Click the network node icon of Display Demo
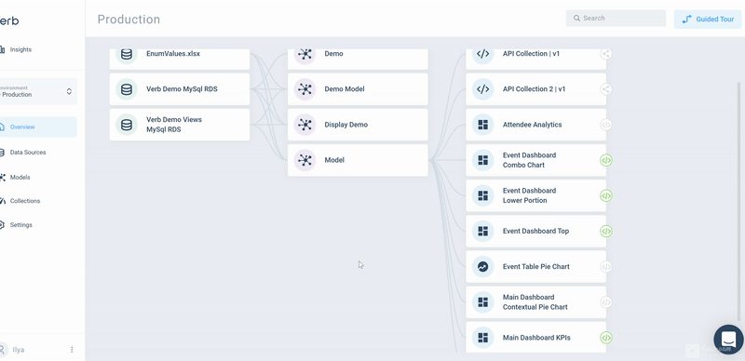This screenshot has height=361, width=745. tap(305, 125)
